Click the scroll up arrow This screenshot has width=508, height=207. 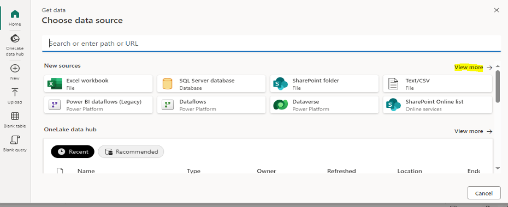coord(498,66)
